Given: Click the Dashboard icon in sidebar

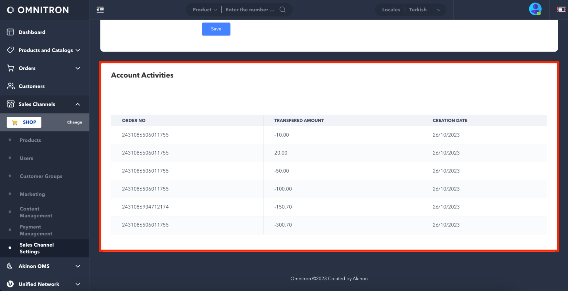Looking at the screenshot, I should [10, 32].
